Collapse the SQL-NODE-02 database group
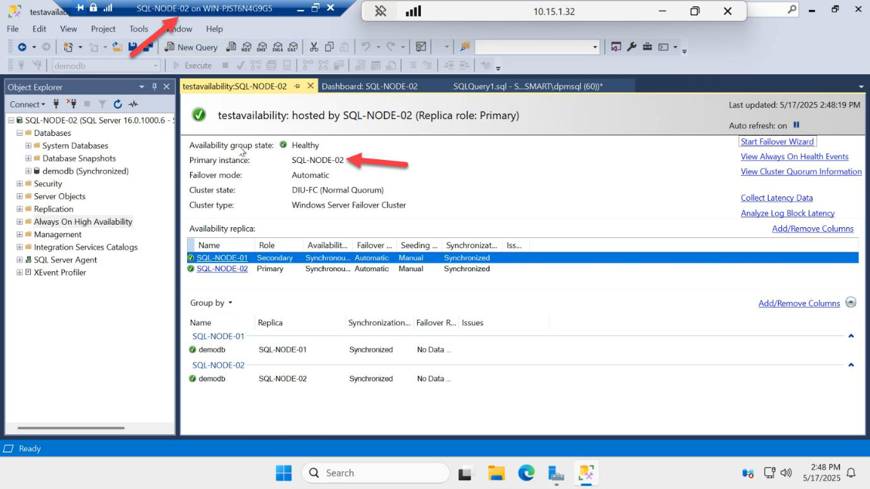This screenshot has height=489, width=870. tap(851, 365)
